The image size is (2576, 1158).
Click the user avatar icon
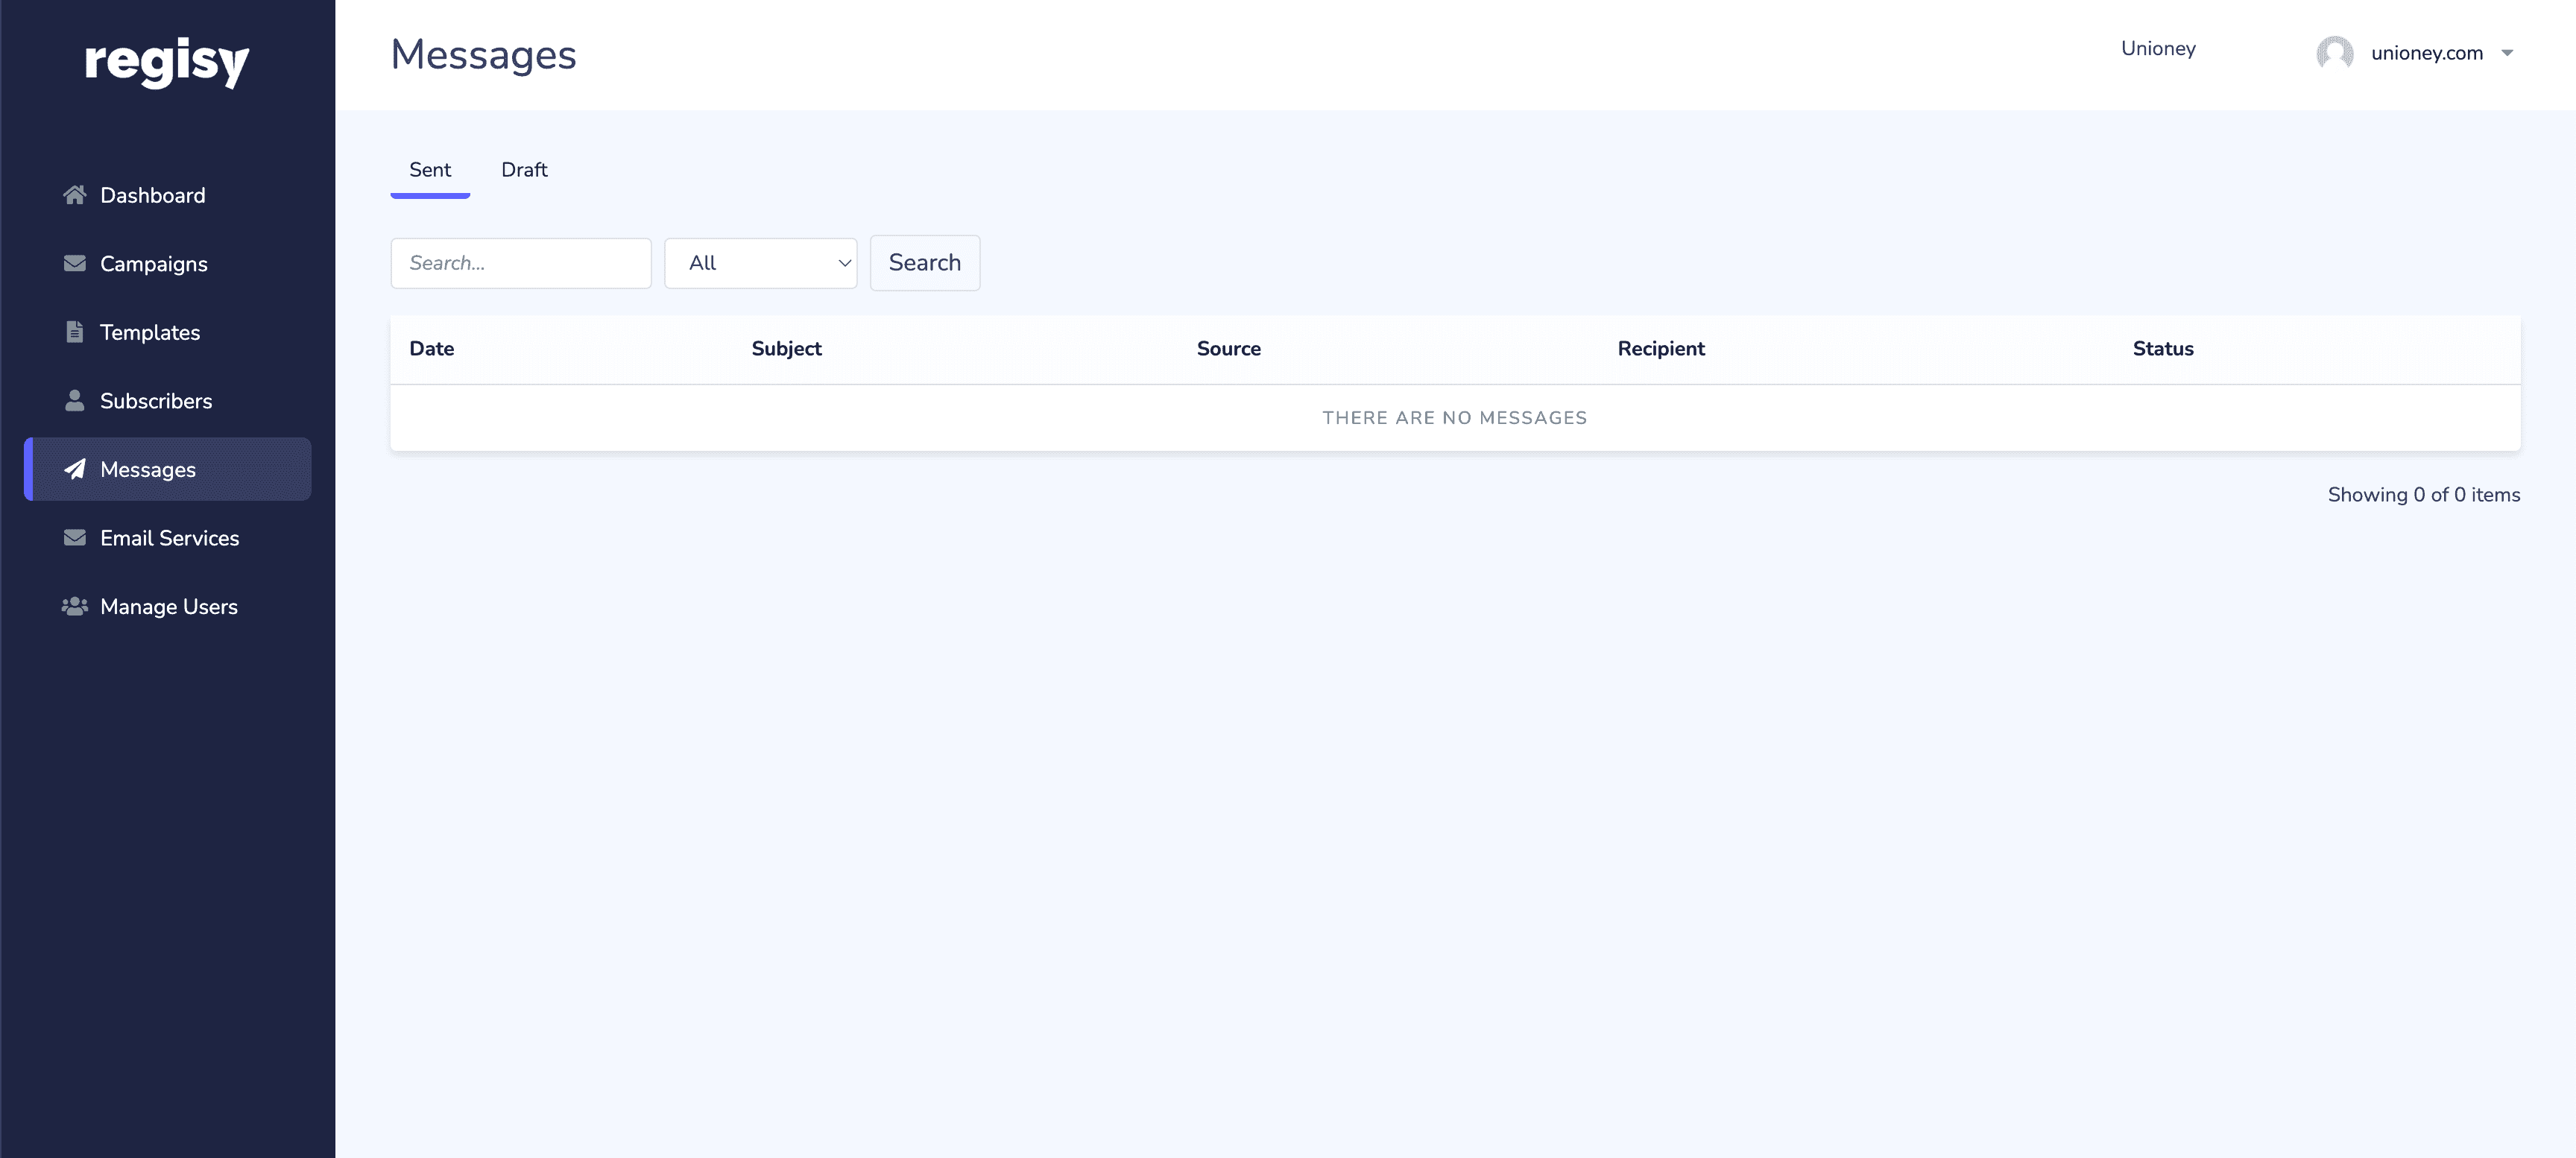(2334, 53)
